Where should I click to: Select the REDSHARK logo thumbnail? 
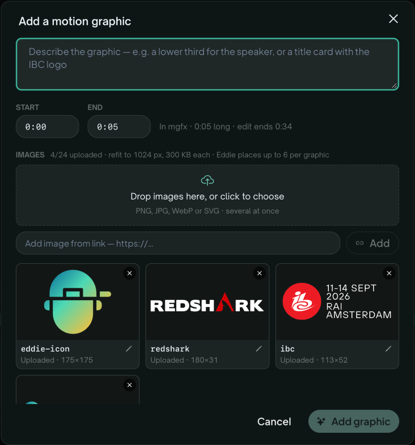[x=207, y=302]
